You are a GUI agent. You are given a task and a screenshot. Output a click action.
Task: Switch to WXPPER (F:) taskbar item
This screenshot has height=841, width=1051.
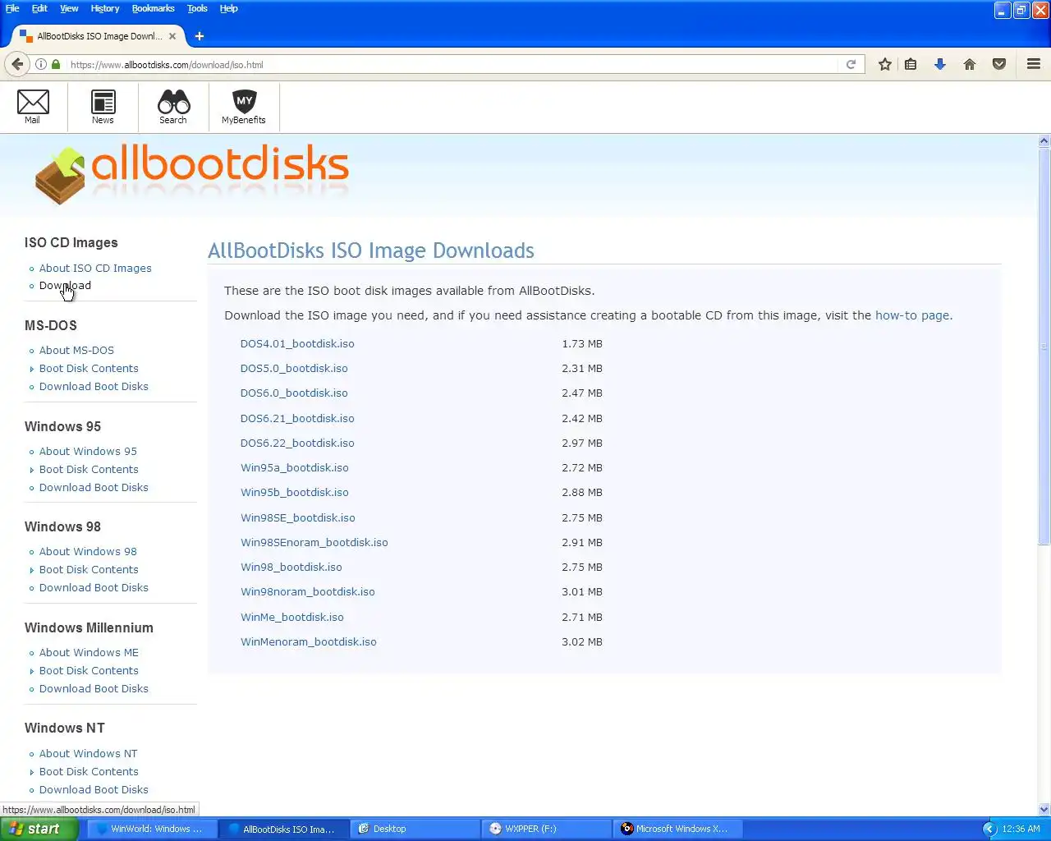click(546, 829)
